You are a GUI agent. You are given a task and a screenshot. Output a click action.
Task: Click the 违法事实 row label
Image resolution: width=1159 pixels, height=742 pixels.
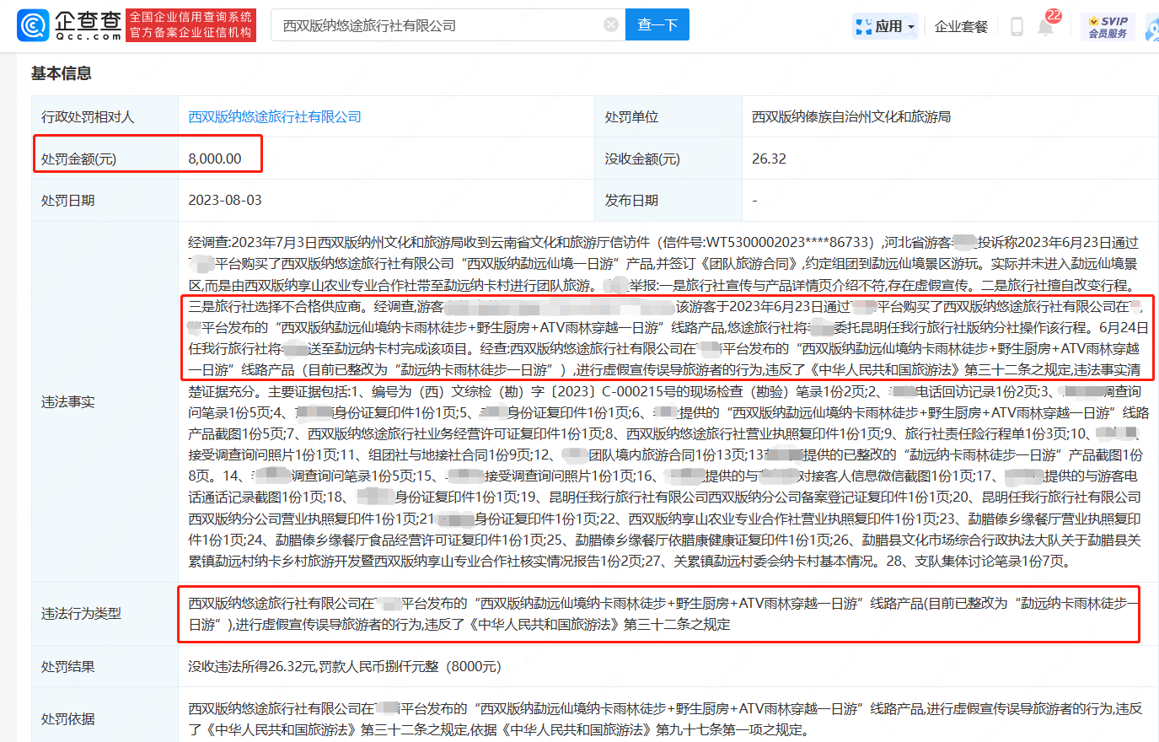pos(68,401)
